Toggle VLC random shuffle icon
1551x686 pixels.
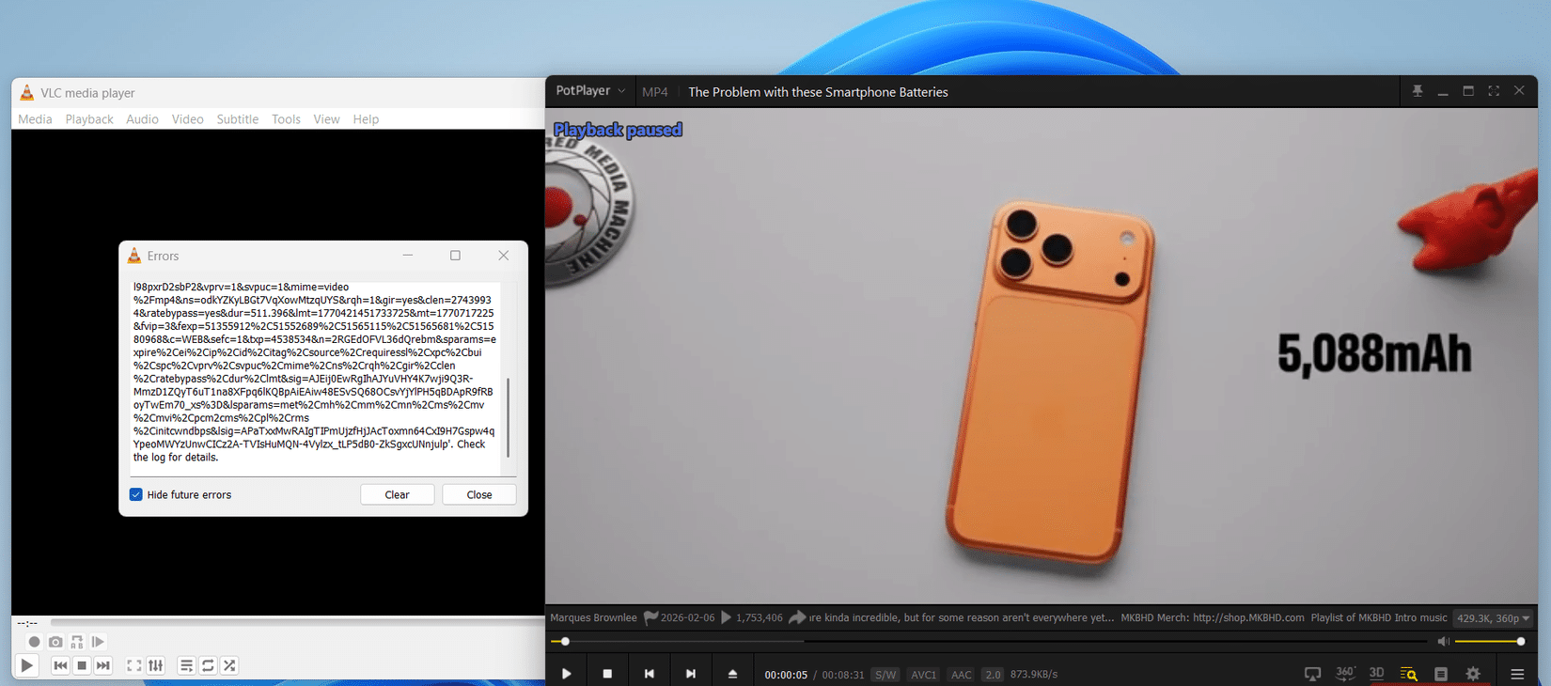click(x=229, y=665)
